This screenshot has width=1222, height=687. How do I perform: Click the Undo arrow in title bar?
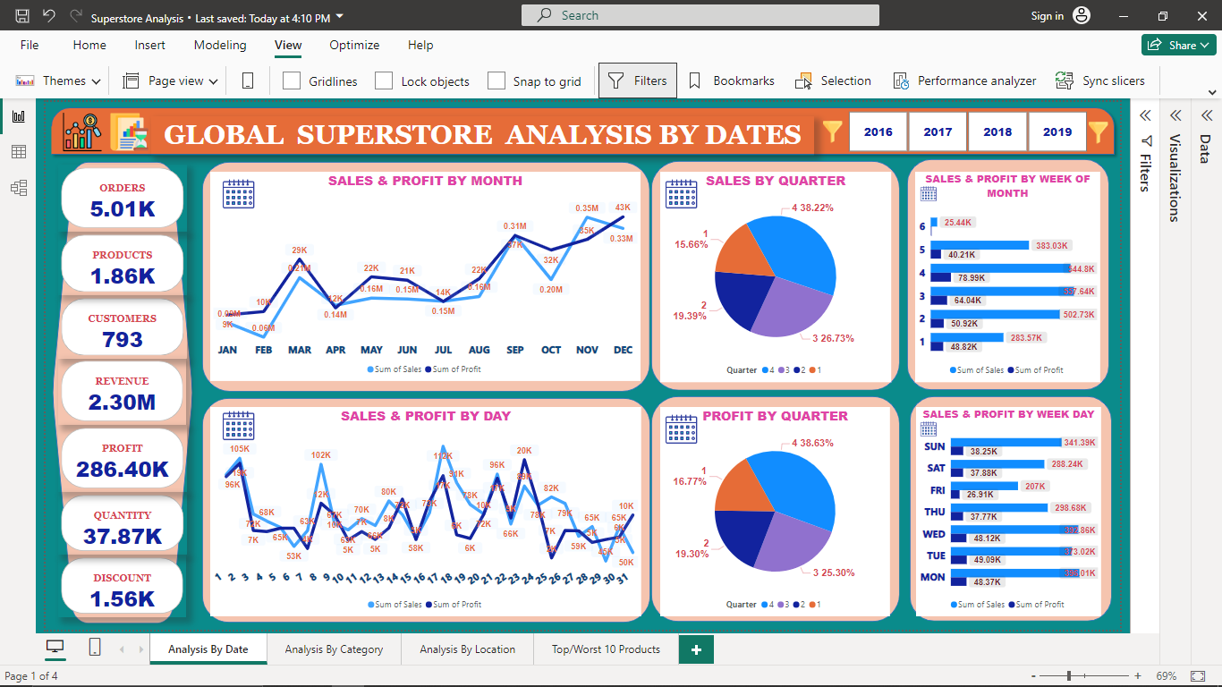pos(49,16)
